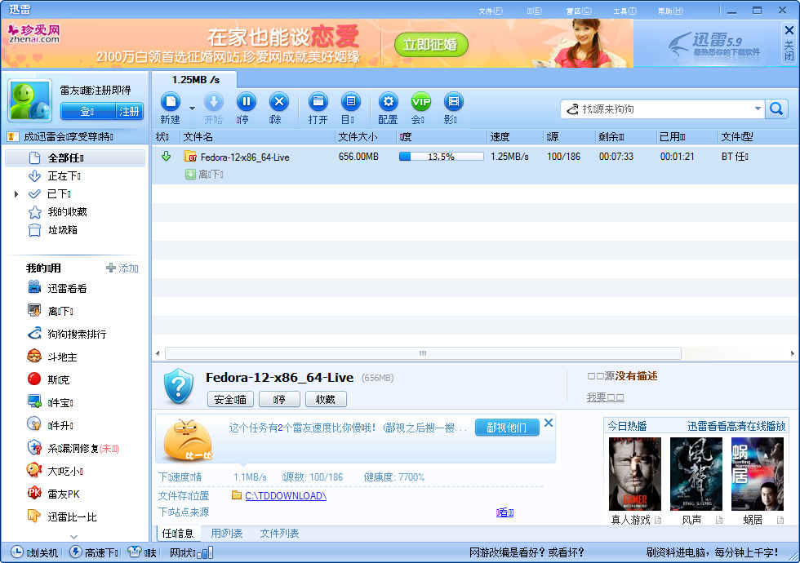Screen dimensions: 800x563
Task: Open 迅雷比一比 app icon
Action: pyautogui.click(x=34, y=516)
